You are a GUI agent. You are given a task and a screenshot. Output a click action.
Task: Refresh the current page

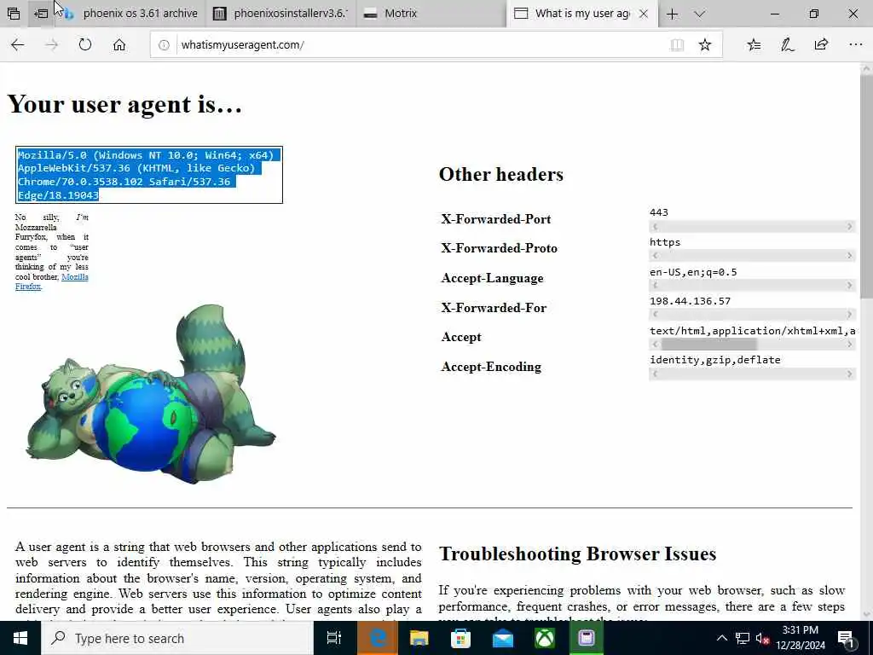tap(85, 44)
